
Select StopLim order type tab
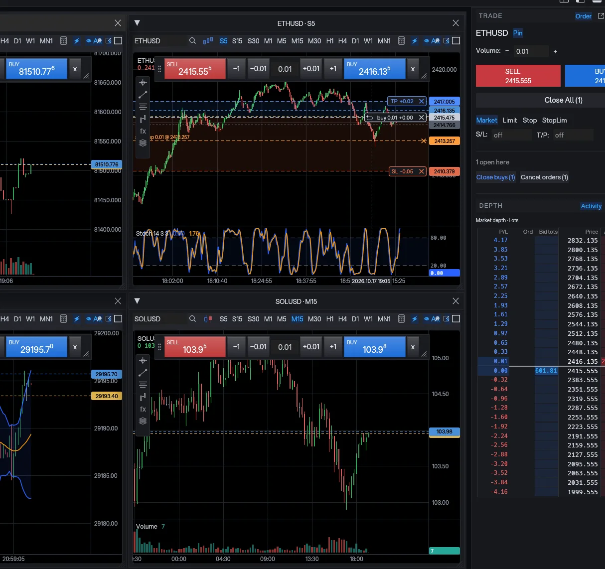pyautogui.click(x=555, y=120)
